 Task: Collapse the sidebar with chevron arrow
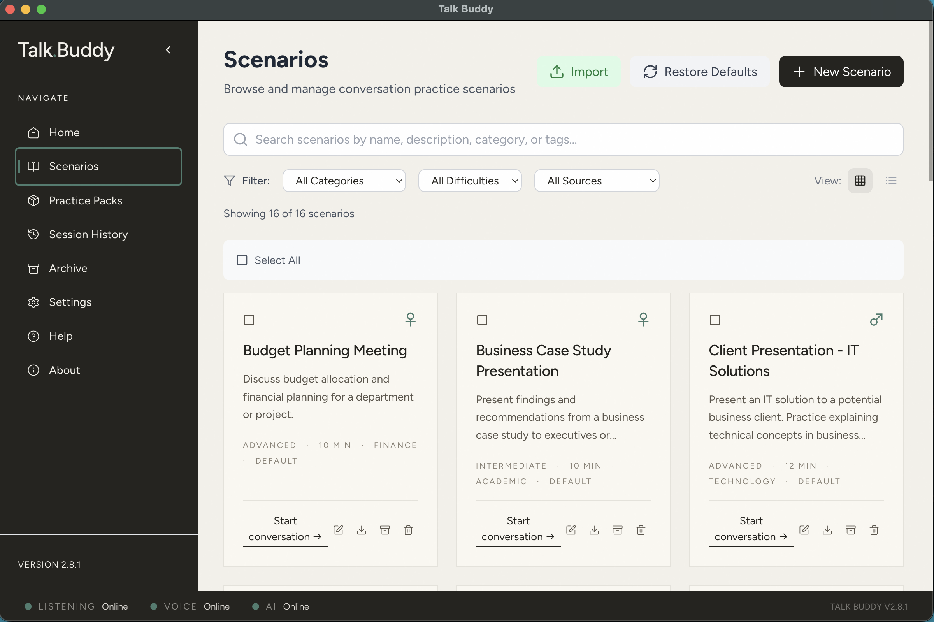(x=168, y=50)
